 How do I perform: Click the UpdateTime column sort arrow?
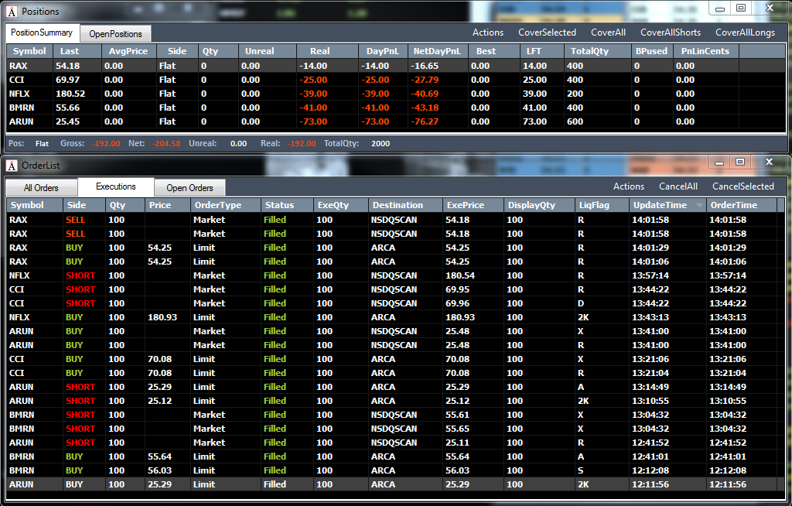coord(699,205)
